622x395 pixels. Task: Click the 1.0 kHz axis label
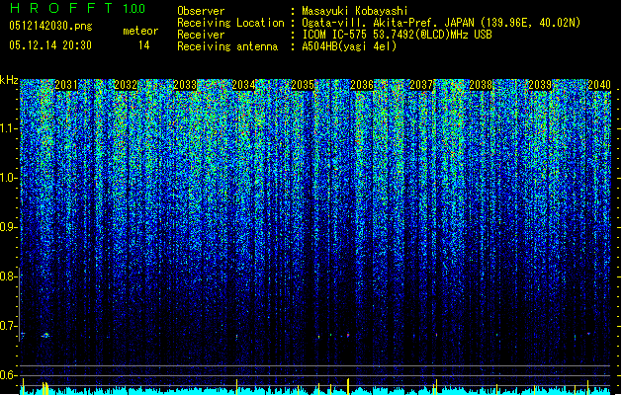coord(9,178)
